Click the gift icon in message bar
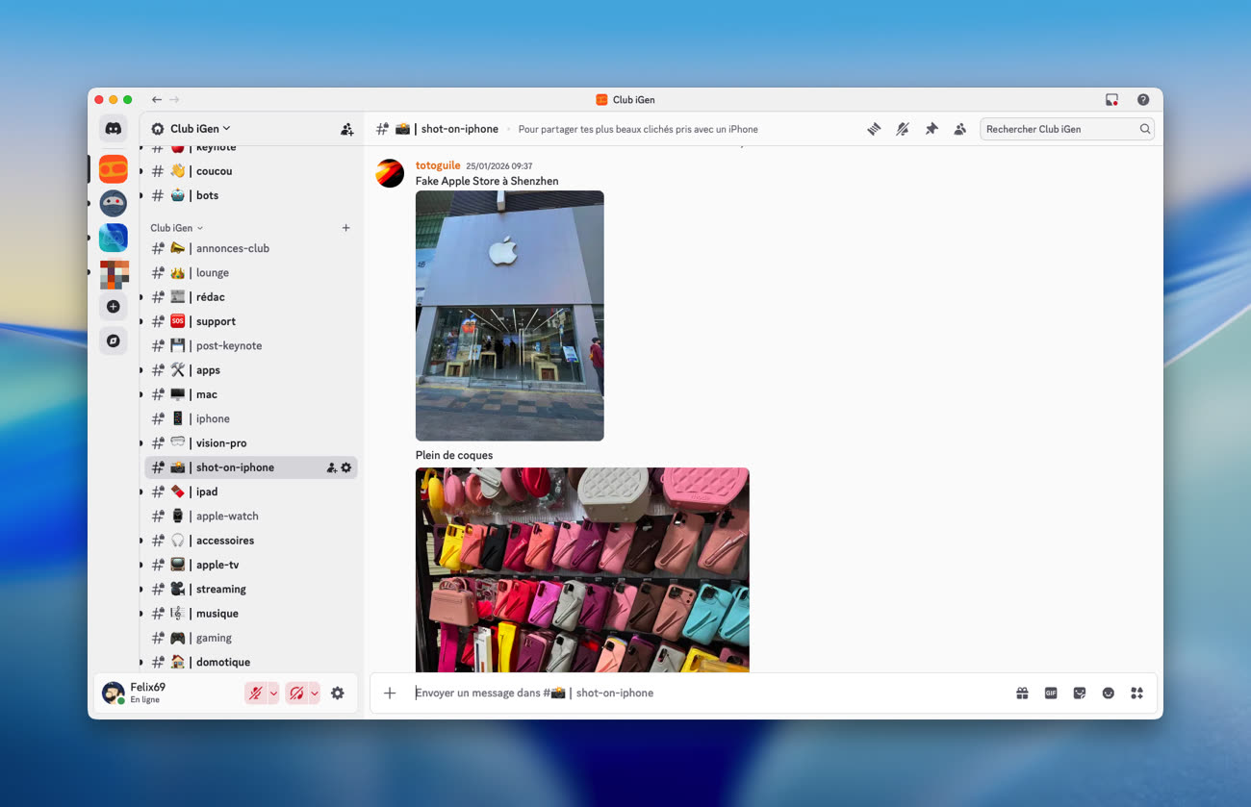This screenshot has height=807, width=1251. click(1022, 693)
